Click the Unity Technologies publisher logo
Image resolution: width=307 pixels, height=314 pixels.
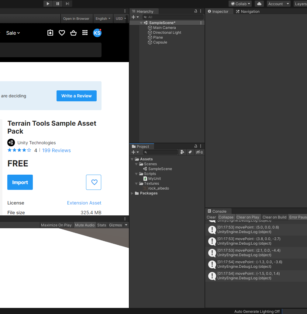tap(11, 143)
